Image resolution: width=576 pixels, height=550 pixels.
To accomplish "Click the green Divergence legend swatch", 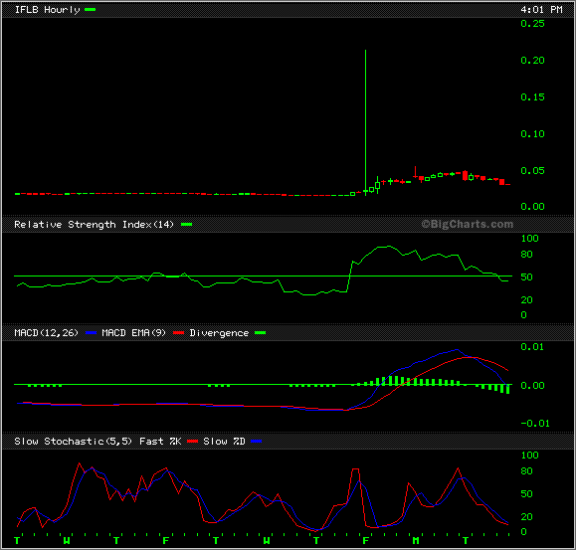I will [x=260, y=333].
